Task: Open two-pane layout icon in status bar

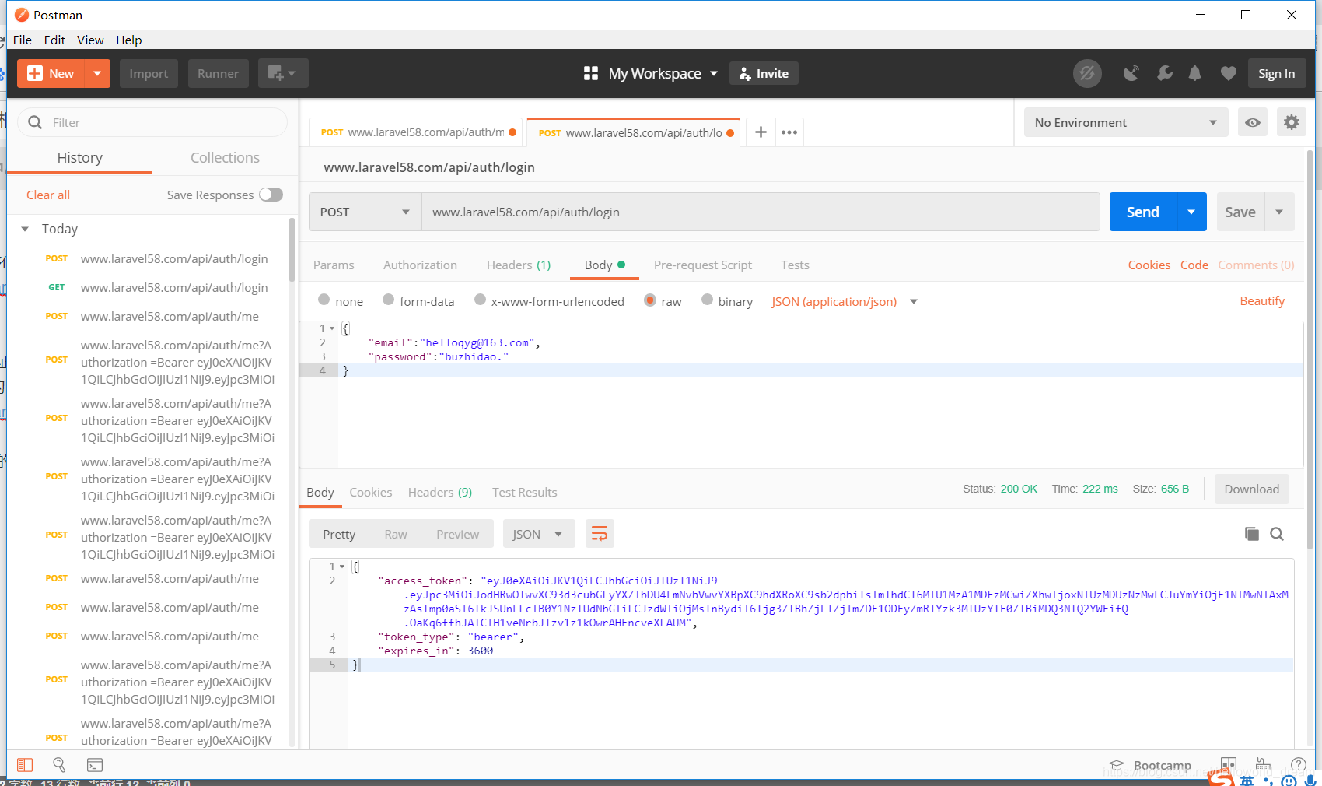Action: [1229, 764]
